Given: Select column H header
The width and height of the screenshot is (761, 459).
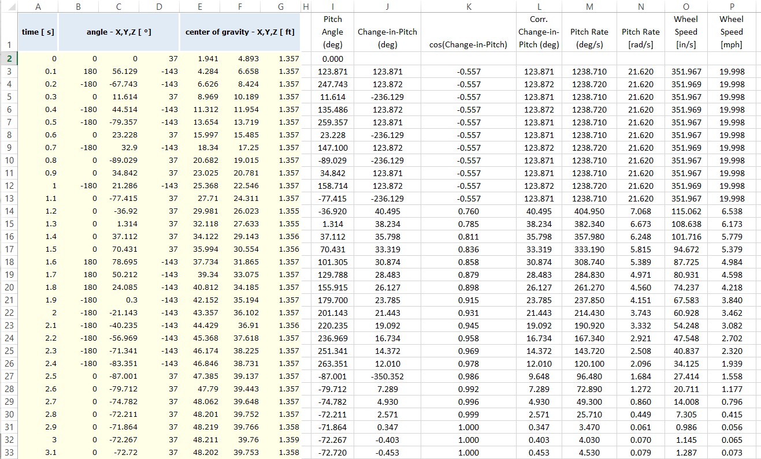Looking at the screenshot, I should pyautogui.click(x=306, y=6).
